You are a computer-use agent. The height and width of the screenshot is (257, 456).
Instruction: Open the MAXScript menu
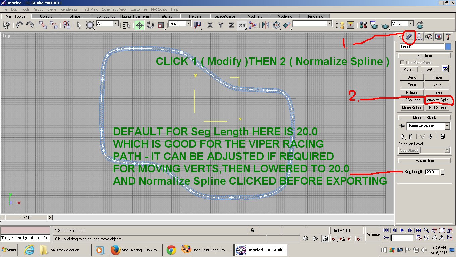(x=159, y=9)
